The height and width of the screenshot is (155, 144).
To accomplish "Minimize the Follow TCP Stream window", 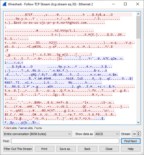I will point(113,4).
